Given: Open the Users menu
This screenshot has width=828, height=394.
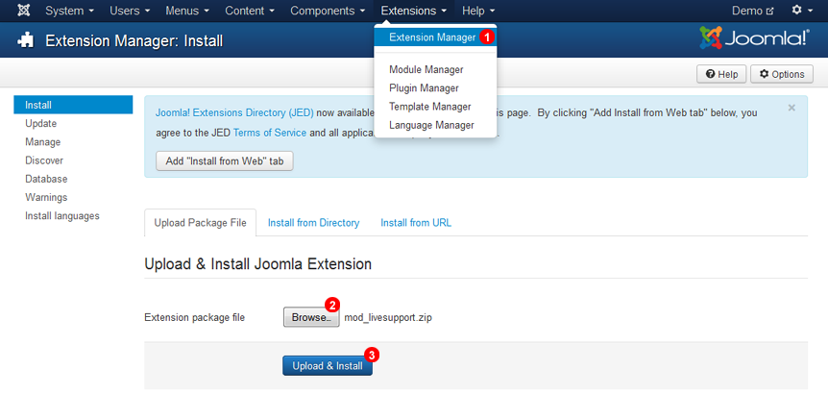Looking at the screenshot, I should (x=130, y=11).
